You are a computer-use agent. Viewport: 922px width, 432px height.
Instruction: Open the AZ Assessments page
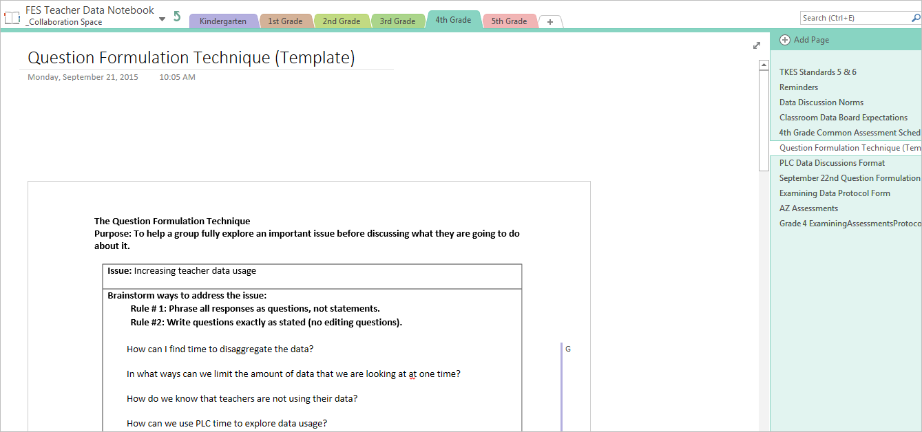(x=808, y=208)
